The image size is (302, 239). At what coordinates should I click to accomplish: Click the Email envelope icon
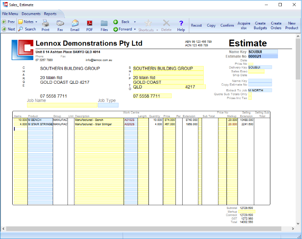coord(75,23)
